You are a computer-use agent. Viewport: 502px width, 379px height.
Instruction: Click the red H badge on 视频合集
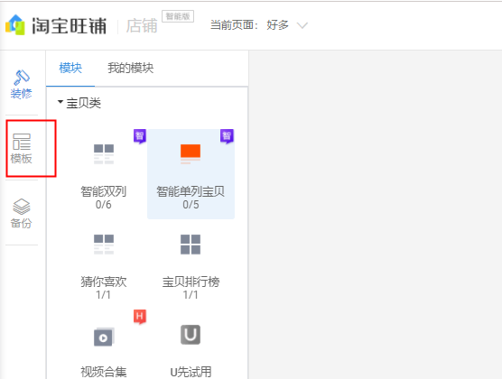[140, 317]
